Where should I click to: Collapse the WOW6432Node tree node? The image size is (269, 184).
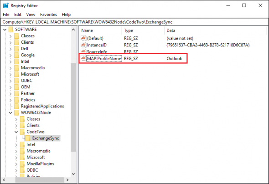point(10,113)
